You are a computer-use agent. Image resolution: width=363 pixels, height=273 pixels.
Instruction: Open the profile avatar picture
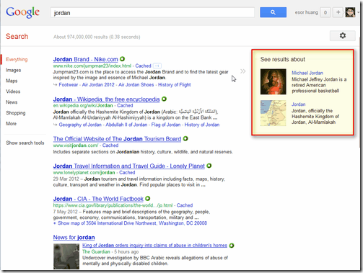point(350,12)
